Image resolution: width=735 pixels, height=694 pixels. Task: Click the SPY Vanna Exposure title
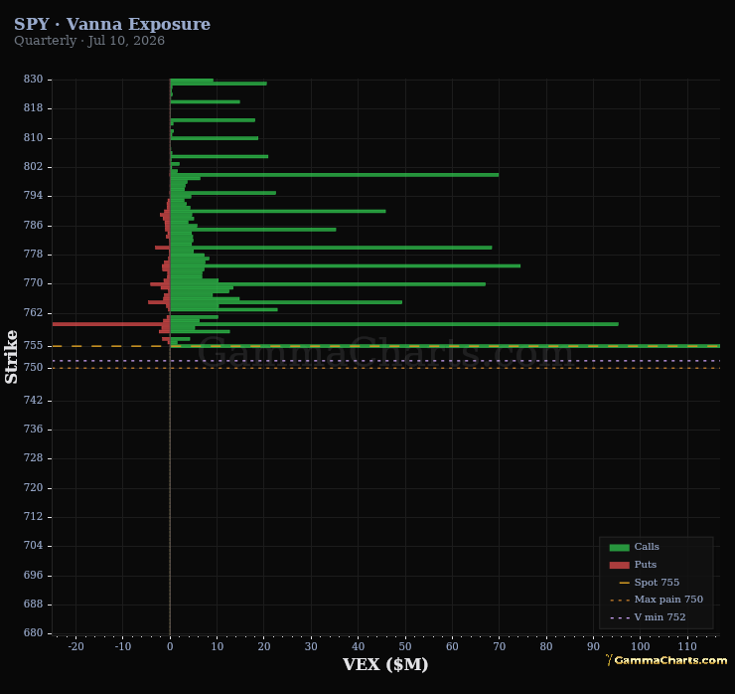coord(112,24)
